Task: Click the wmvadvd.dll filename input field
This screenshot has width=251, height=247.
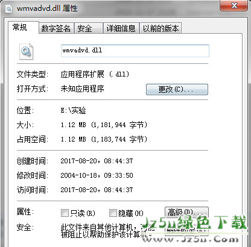Action: pos(135,51)
